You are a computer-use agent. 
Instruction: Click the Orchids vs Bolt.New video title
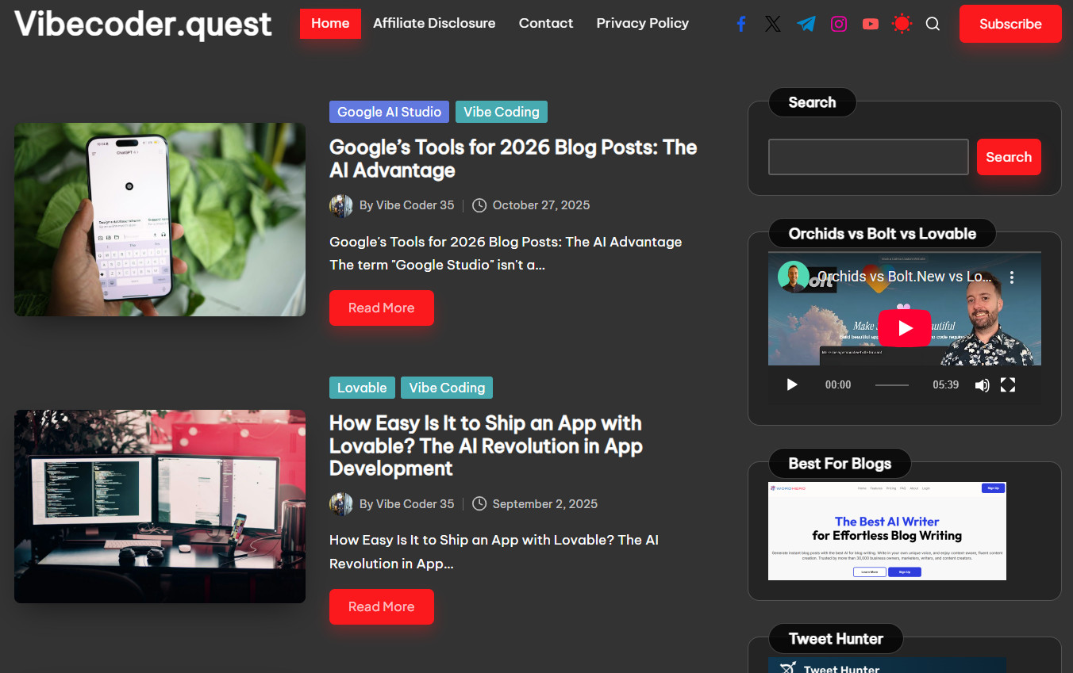pyautogui.click(x=905, y=277)
